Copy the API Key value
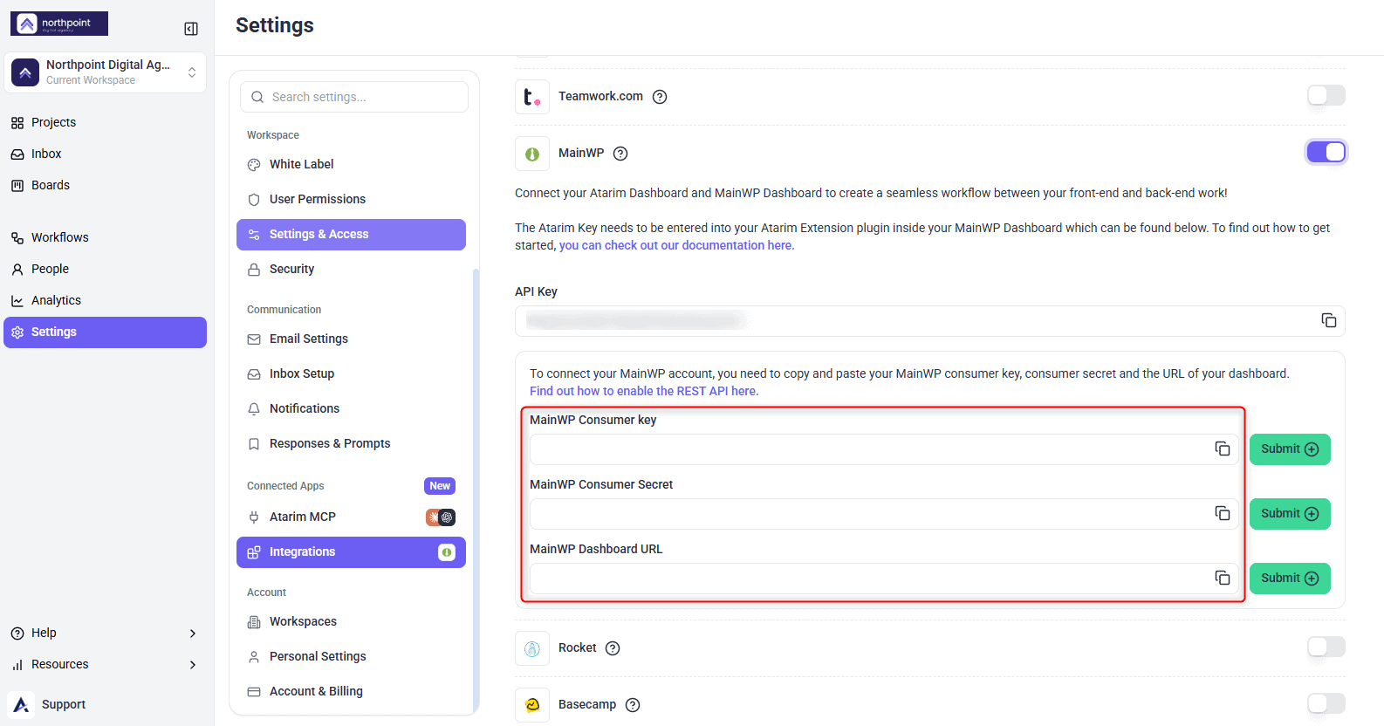This screenshot has width=1384, height=726. [1329, 320]
